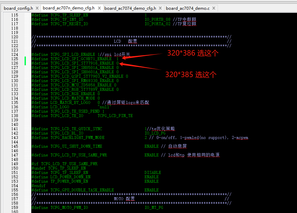
Task: Open the board_ac7074_demo.c tab
Action: [188, 8]
